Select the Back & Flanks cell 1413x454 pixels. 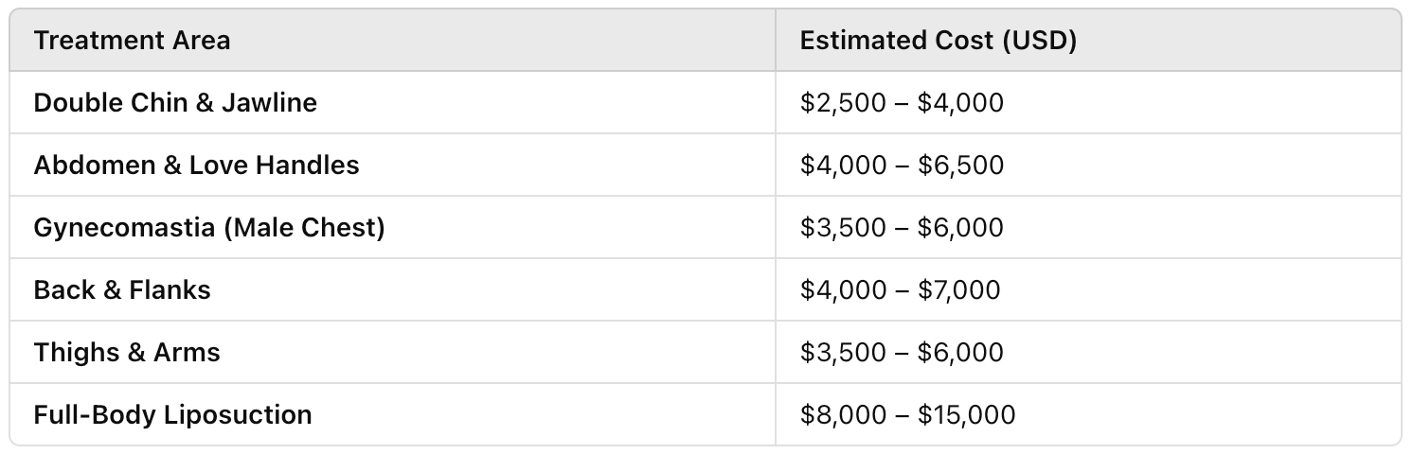(393, 289)
